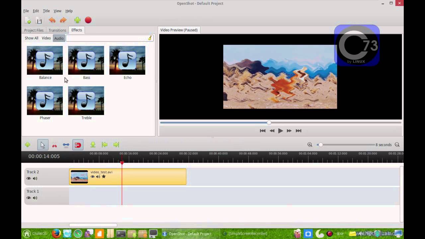Screen dimensions: 425x239
Task: Click the Track 1 label
Action: [x=33, y=191]
